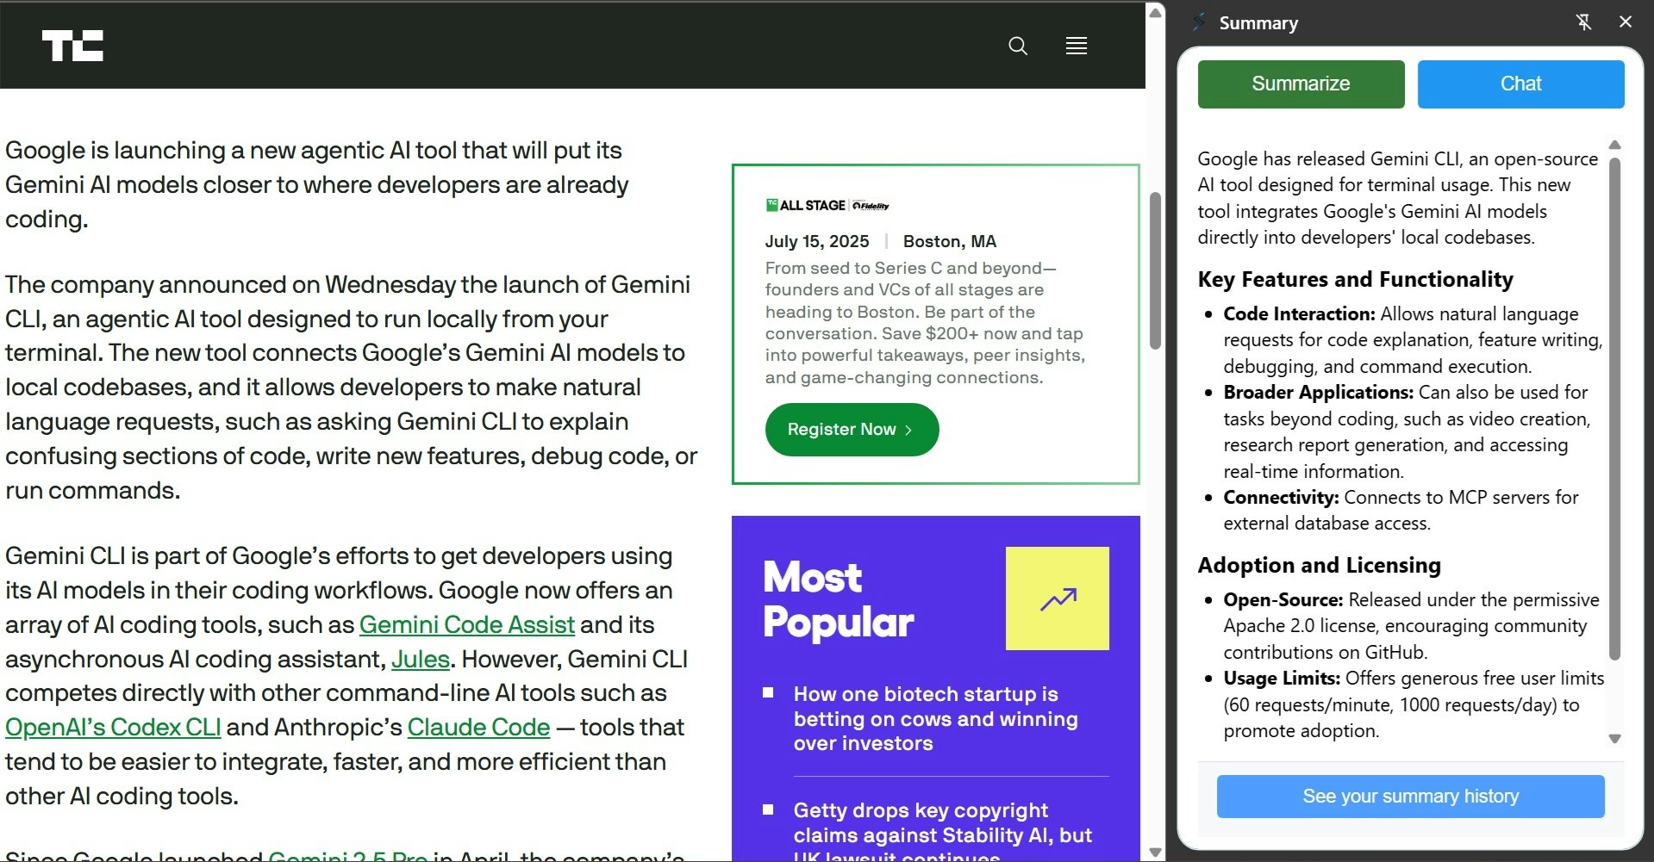Click the article page scrollbar up arrow
This screenshot has width=1654, height=862.
[x=1156, y=12]
